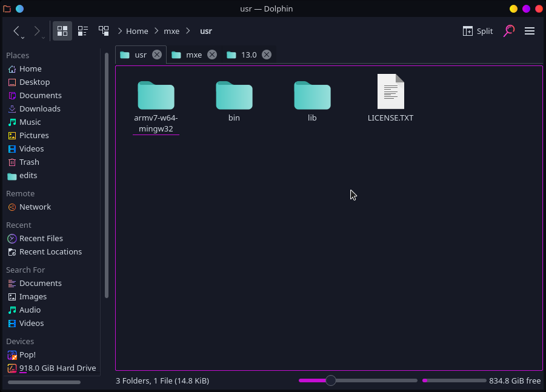Image resolution: width=546 pixels, height=392 pixels.
Task: Click the status text '3 Folders, 1 File'
Action: 162,381
